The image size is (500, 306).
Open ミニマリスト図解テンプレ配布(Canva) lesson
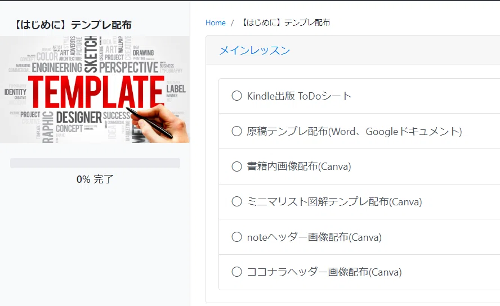(334, 201)
